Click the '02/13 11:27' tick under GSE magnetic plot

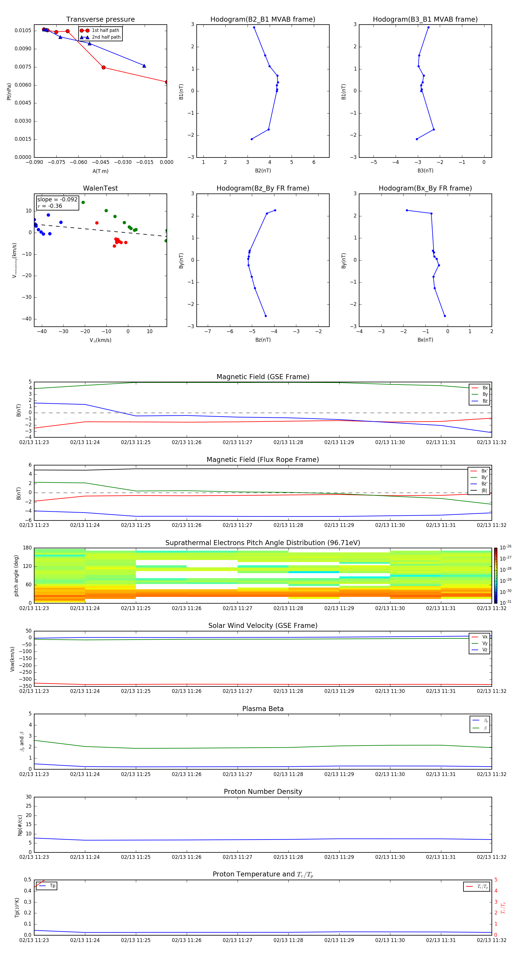[x=237, y=443]
